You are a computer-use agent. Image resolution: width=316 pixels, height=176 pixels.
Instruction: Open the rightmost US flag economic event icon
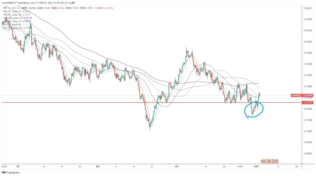(276, 161)
